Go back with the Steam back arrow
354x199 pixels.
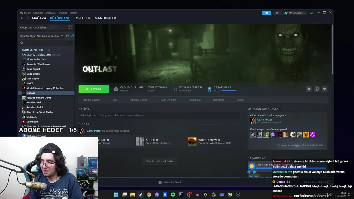22,18
